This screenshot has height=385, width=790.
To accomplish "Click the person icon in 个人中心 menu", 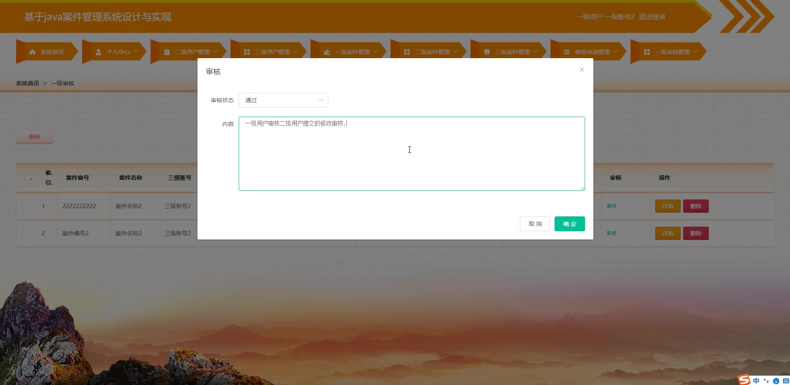I will click(x=99, y=52).
